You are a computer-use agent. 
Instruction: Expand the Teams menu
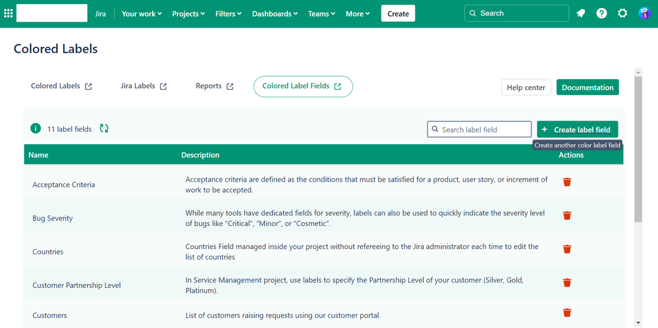322,14
